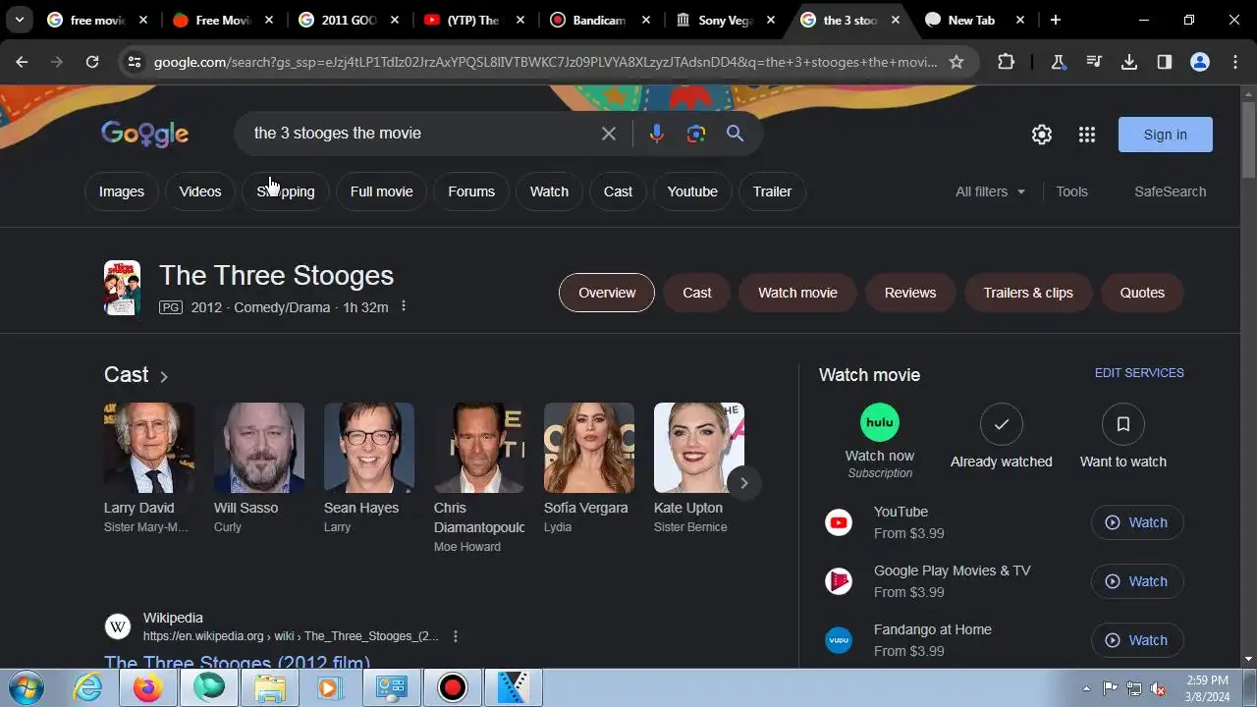Open more options beside movie info
This screenshot has height=707, width=1257.
(403, 306)
